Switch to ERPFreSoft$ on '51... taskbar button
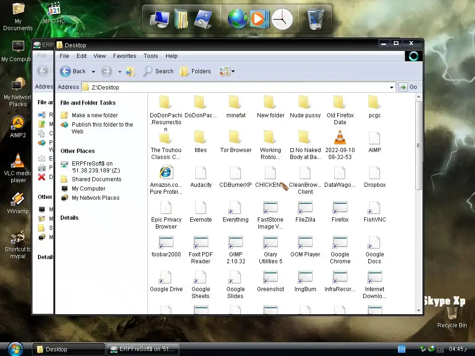This screenshot has height=356, width=475. coord(143,349)
